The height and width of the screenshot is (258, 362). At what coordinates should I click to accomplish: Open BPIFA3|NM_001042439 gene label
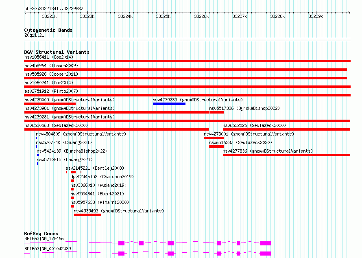(48, 249)
